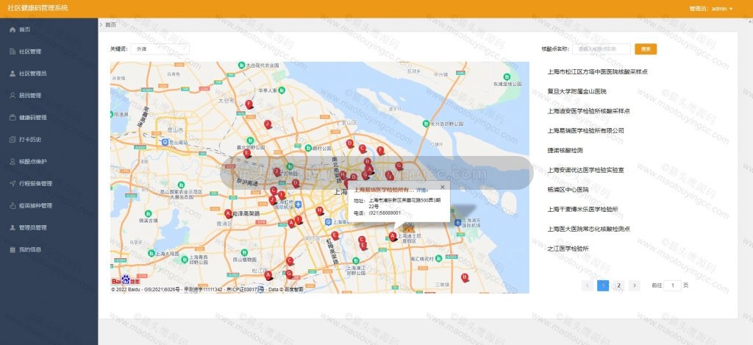The image size is (753, 345).
Task: Open the 行程报备管理 sidebar menu
Action: (x=49, y=184)
